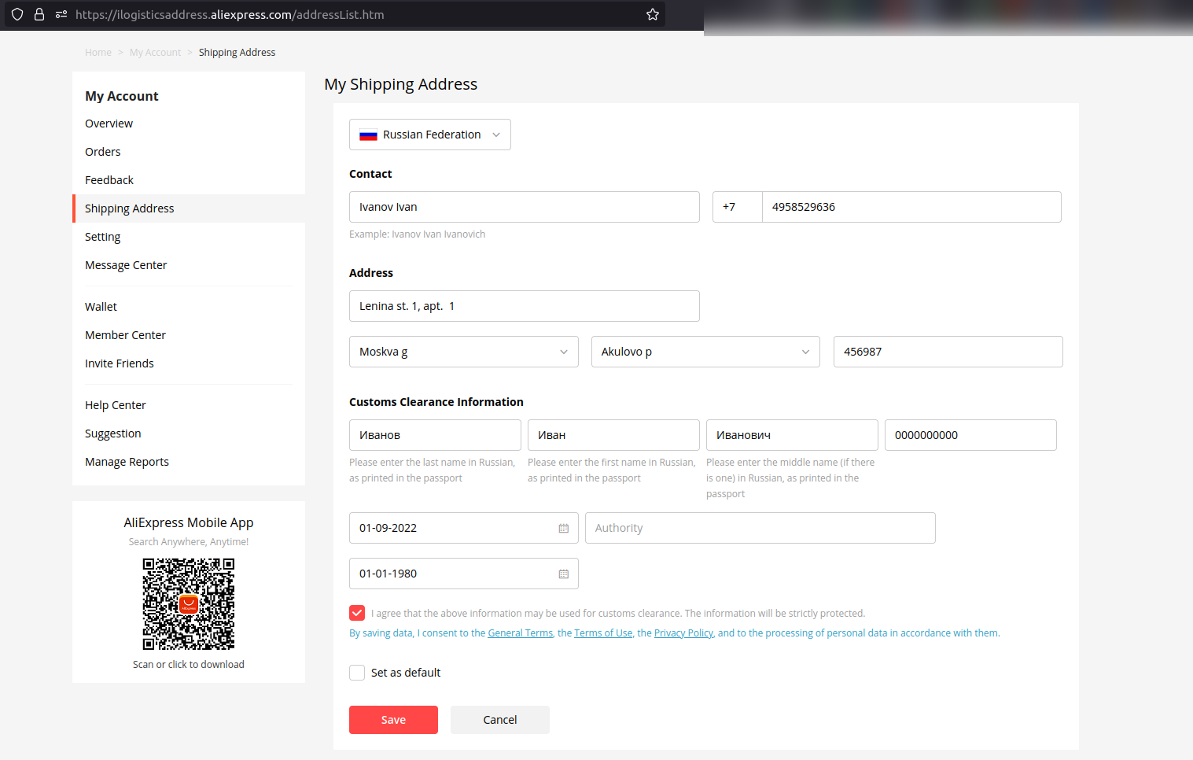Open calendar icon for 01-01-1980 date field

pyautogui.click(x=564, y=574)
